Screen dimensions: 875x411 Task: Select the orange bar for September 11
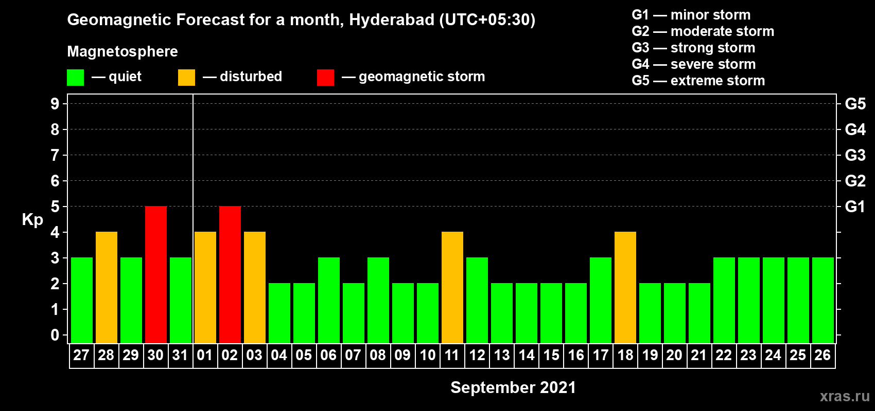452,287
